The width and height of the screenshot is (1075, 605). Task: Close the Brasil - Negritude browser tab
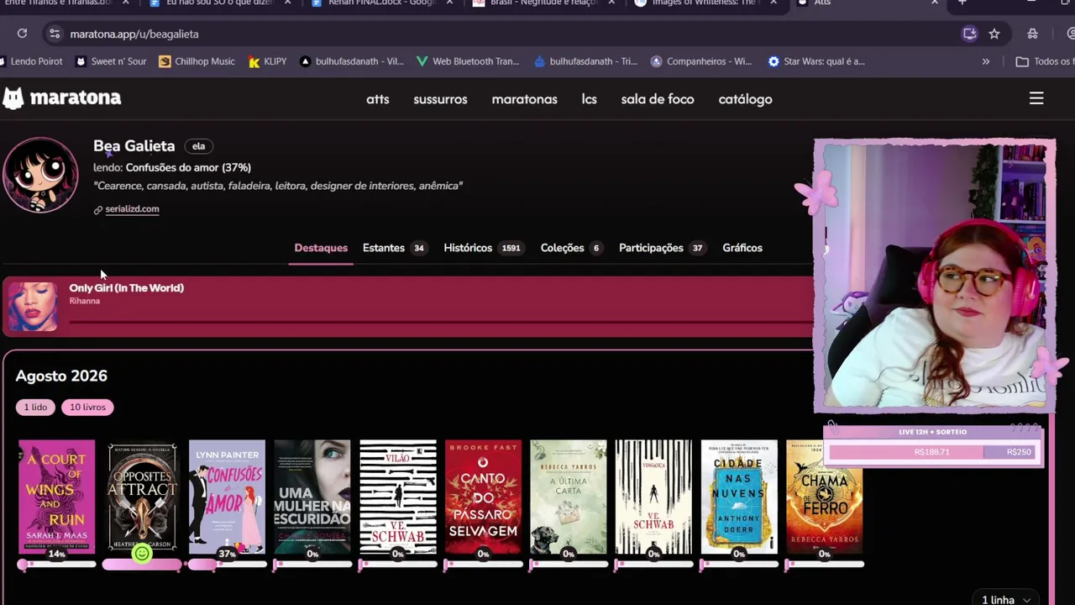point(611,3)
